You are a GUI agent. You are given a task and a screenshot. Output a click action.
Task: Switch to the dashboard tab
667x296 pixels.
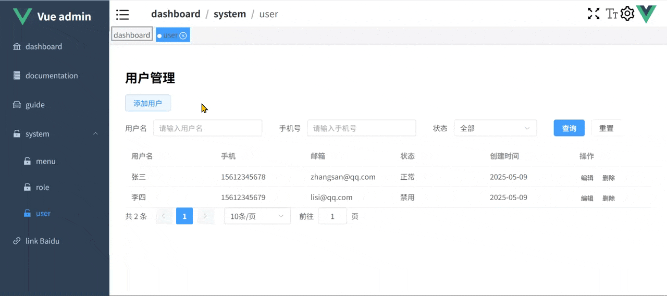[132, 35]
